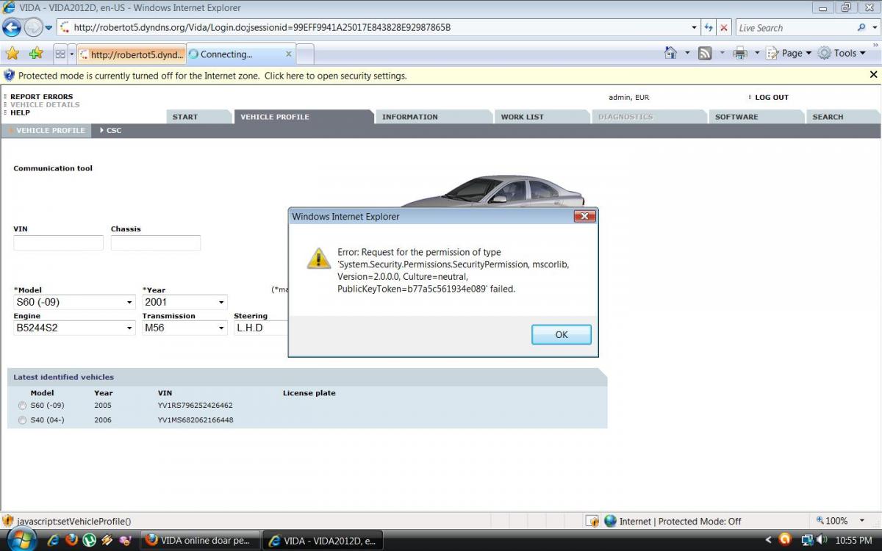Open the RSS feeds icon
882x551 pixels.
(705, 53)
